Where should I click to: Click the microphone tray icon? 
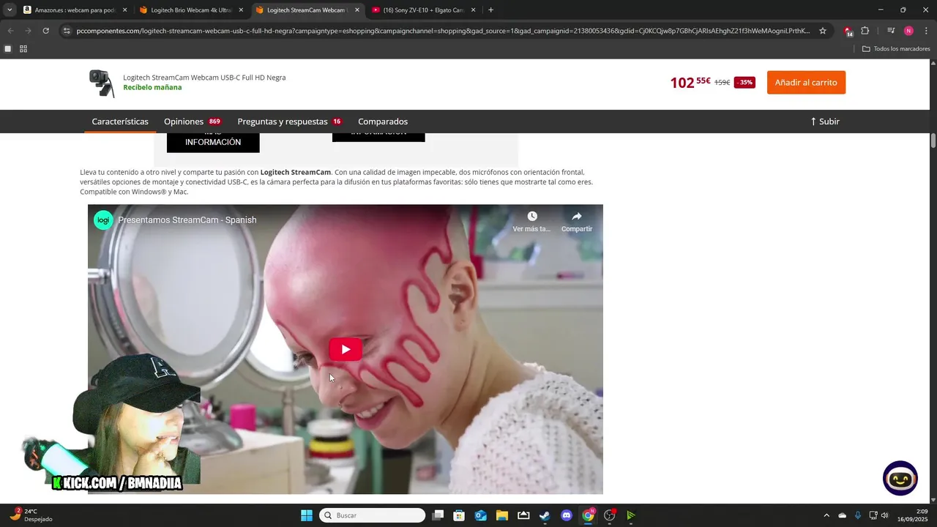(858, 515)
